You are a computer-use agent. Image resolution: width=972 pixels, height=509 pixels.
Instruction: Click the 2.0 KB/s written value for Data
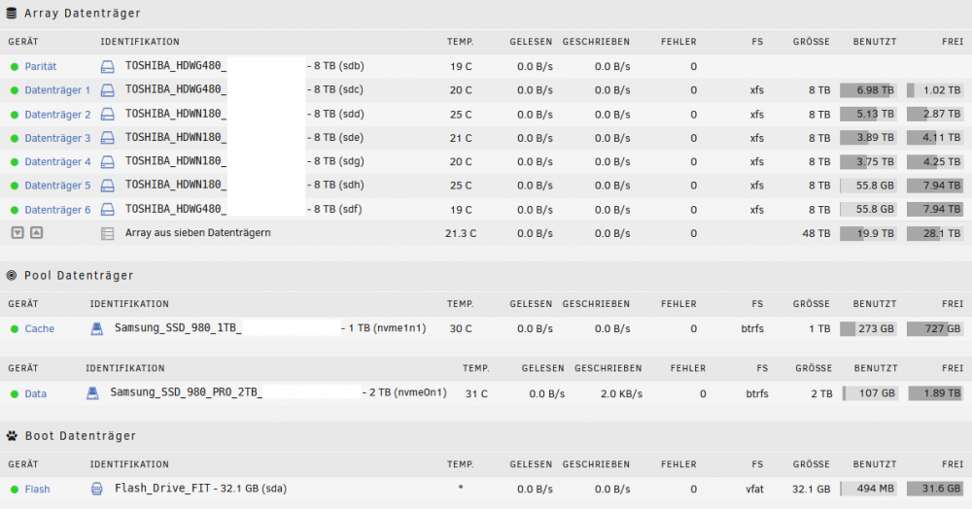point(621,393)
